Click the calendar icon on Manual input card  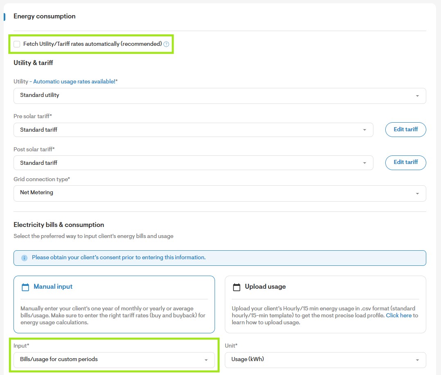25,287
